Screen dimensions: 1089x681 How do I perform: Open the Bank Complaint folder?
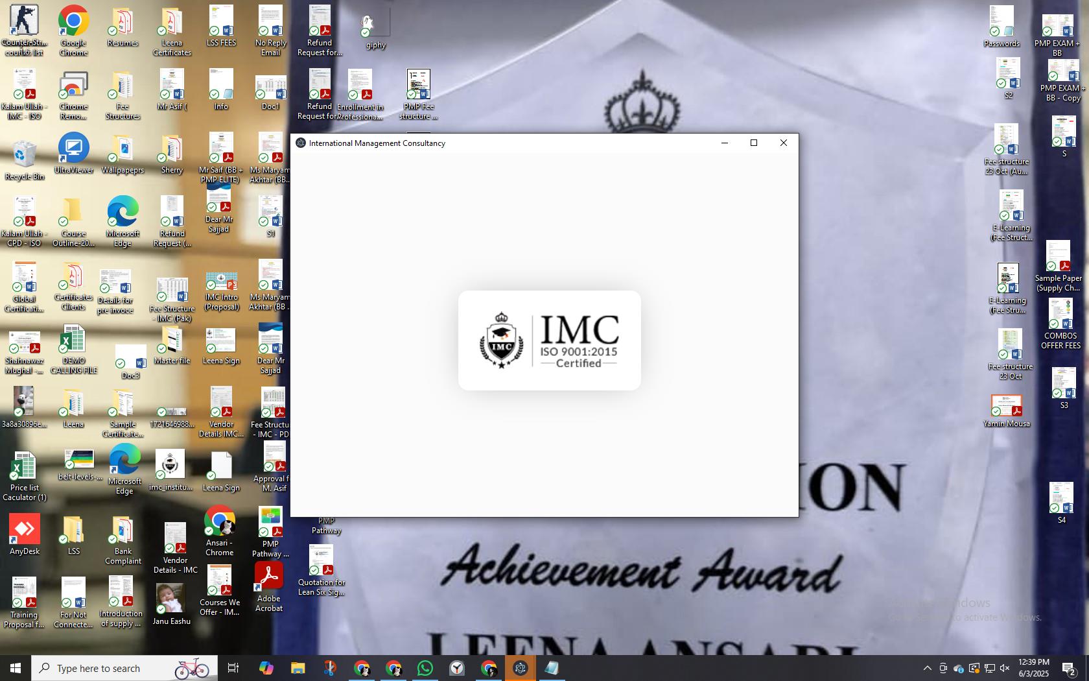[x=123, y=541]
